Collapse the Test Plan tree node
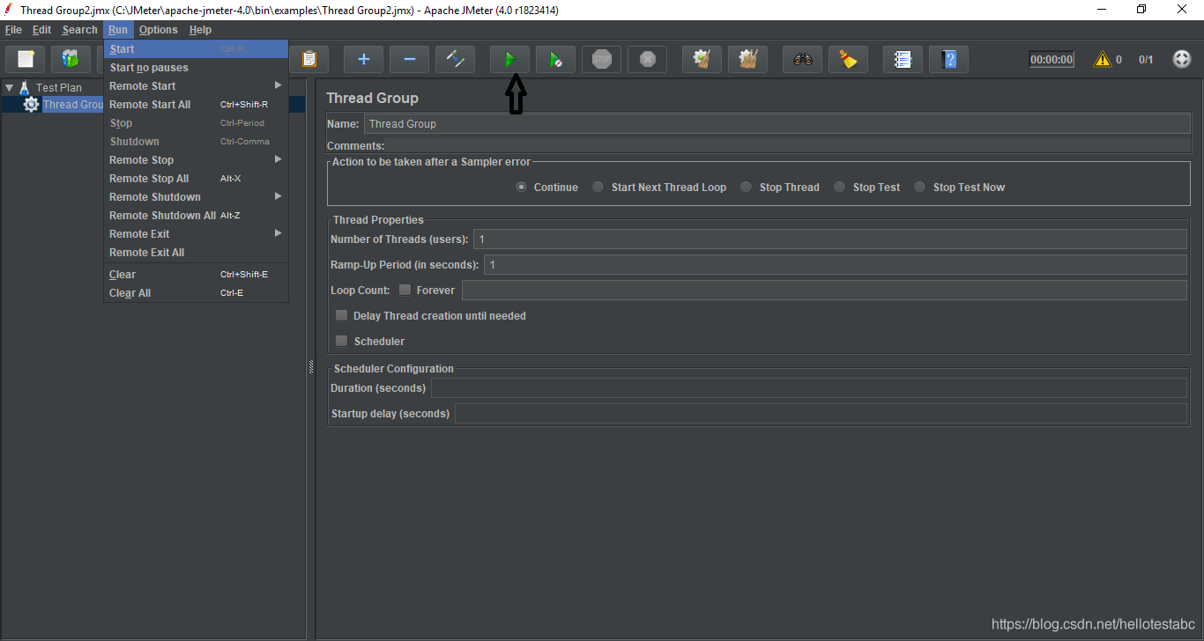Viewport: 1204px width, 641px height. coord(9,88)
